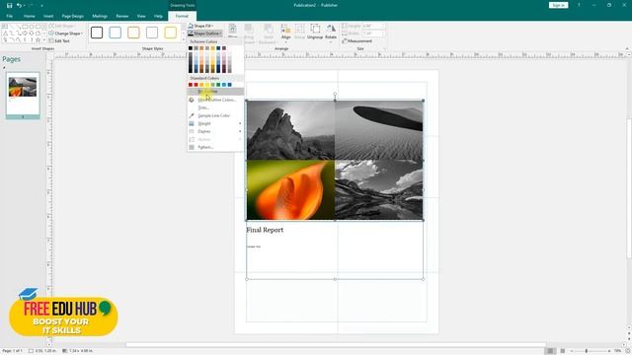Click the horizontal scrollbar
Viewport: 632px width, 355px height.
[x=336, y=345]
